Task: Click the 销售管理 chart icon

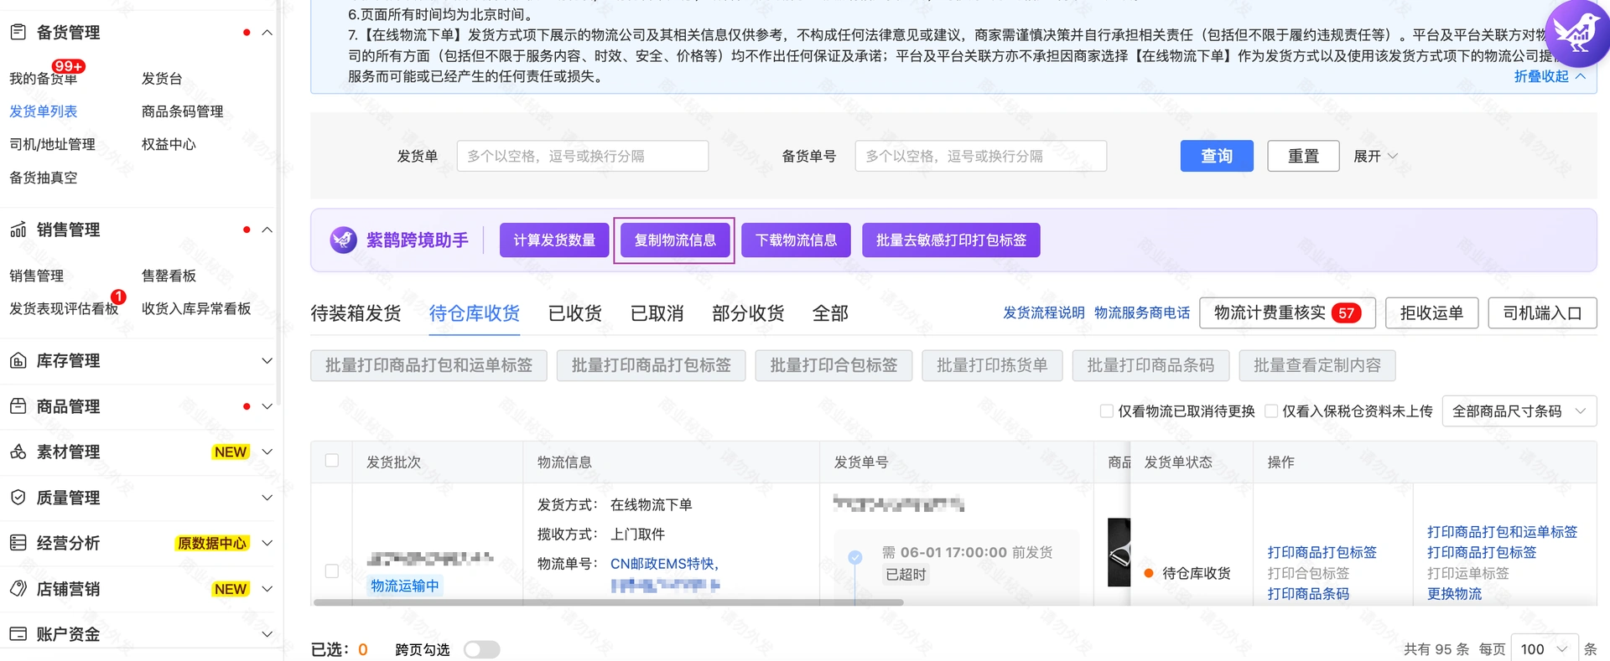Action: [18, 230]
